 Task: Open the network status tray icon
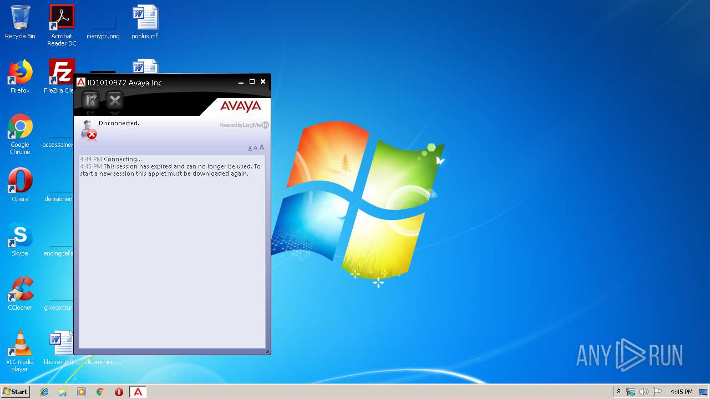[631, 392]
